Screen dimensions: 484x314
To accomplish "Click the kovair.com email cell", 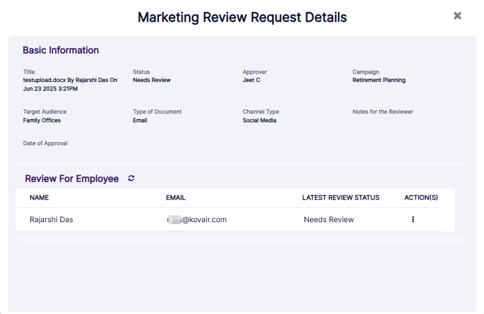I will 196,220.
